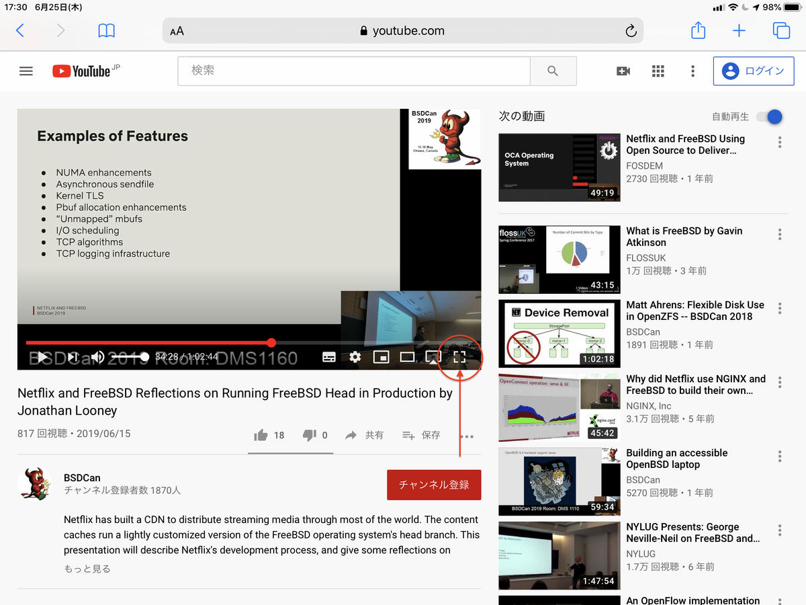Open menu for Matt Ahrens video
This screenshot has height=605, width=806.
(x=780, y=309)
